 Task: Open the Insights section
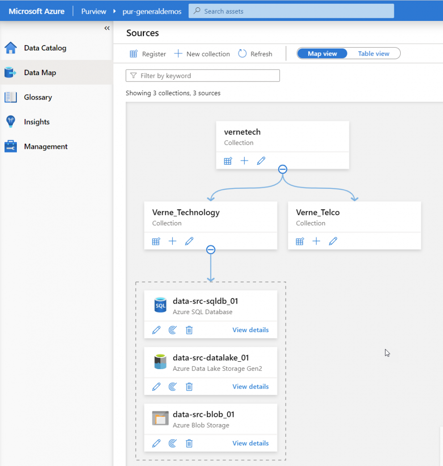pyautogui.click(x=36, y=122)
